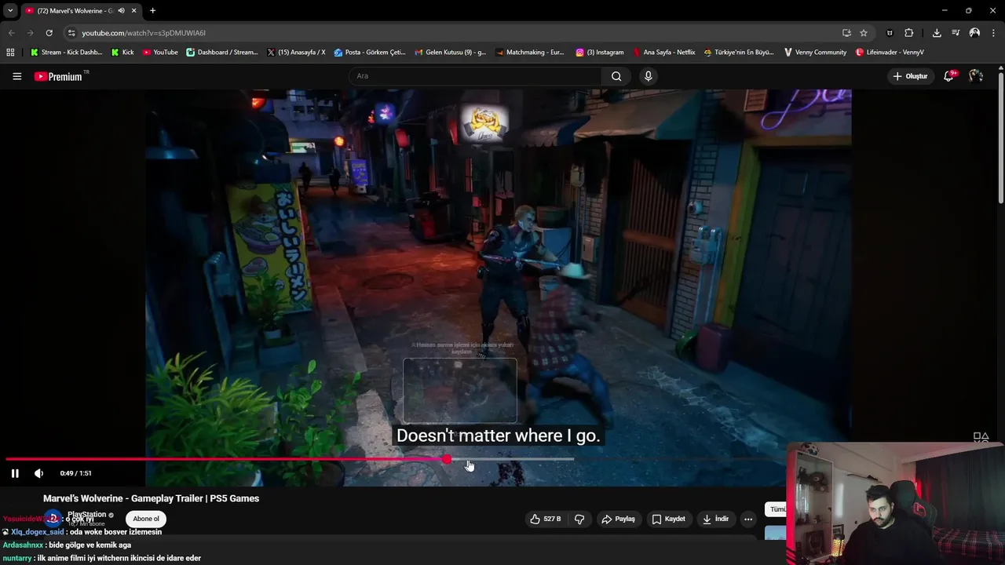Open 'Gelen Kutusu (9)' Gmail bookmark
Viewport: 1005px width, 565px height.
(449, 53)
